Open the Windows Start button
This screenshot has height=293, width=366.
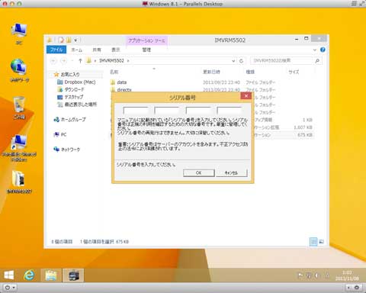point(9,275)
